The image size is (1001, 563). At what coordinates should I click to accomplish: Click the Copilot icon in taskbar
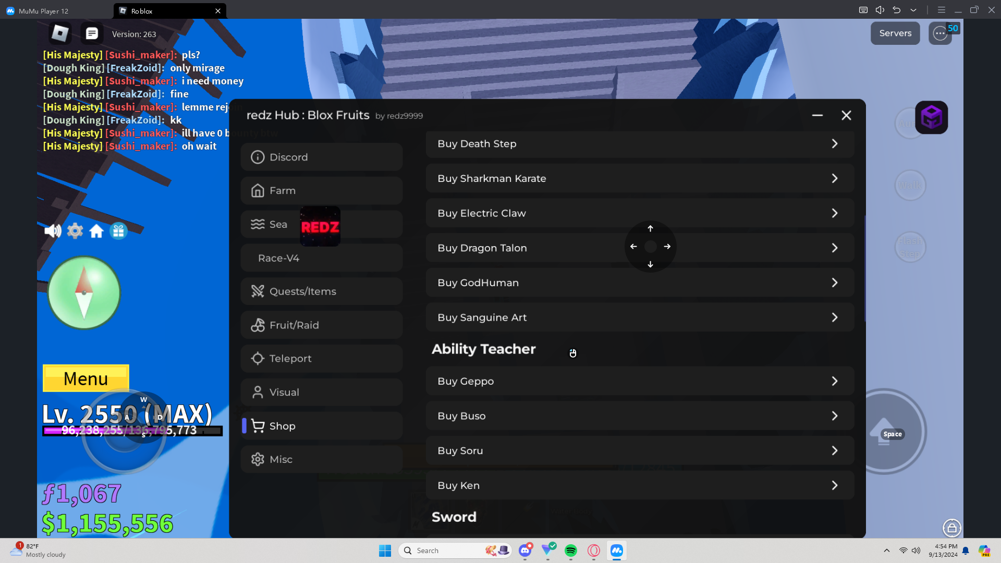(x=984, y=550)
